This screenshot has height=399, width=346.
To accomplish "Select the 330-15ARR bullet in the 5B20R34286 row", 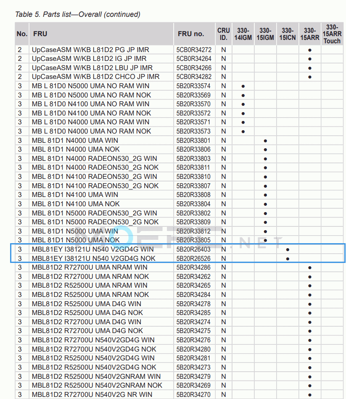I will (310, 268).
